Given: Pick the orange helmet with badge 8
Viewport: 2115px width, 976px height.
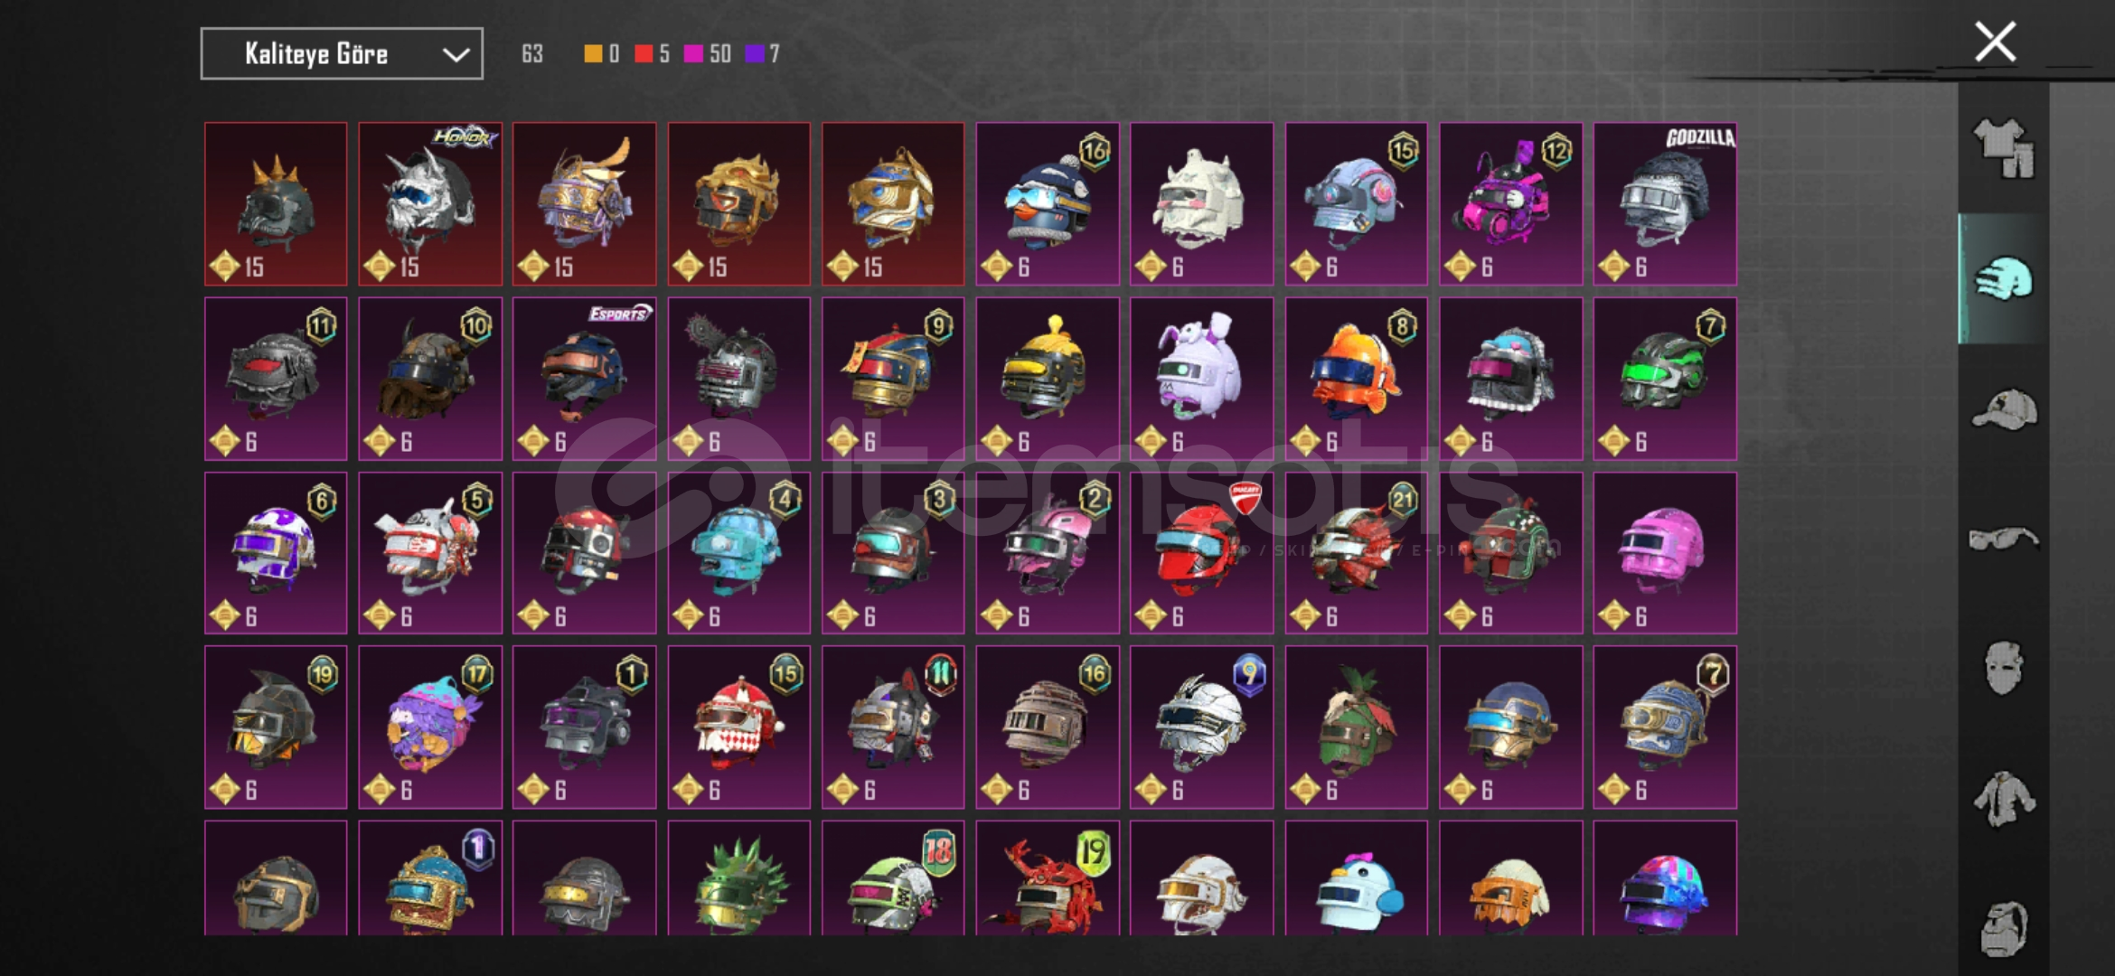Looking at the screenshot, I should click(x=1357, y=379).
